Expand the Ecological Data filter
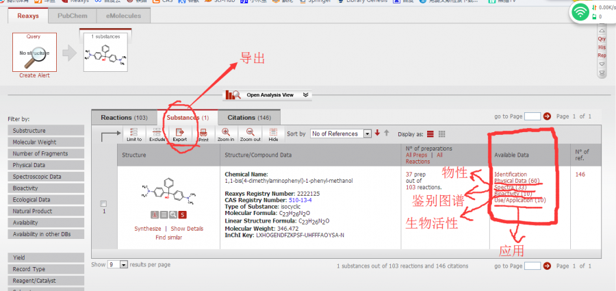The image size is (616, 291). [46, 199]
